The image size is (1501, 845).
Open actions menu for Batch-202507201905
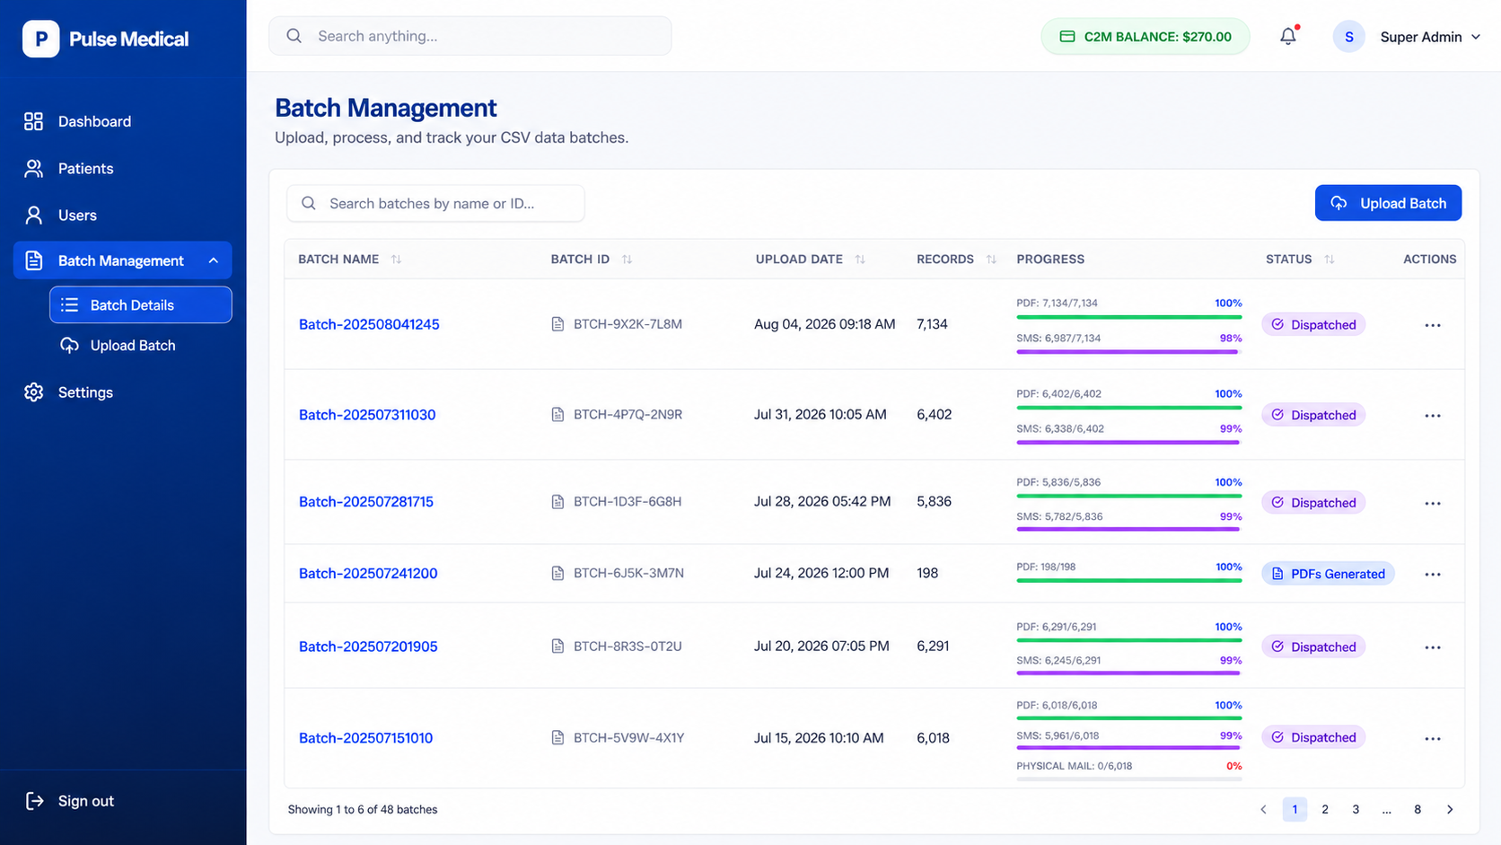tap(1432, 647)
